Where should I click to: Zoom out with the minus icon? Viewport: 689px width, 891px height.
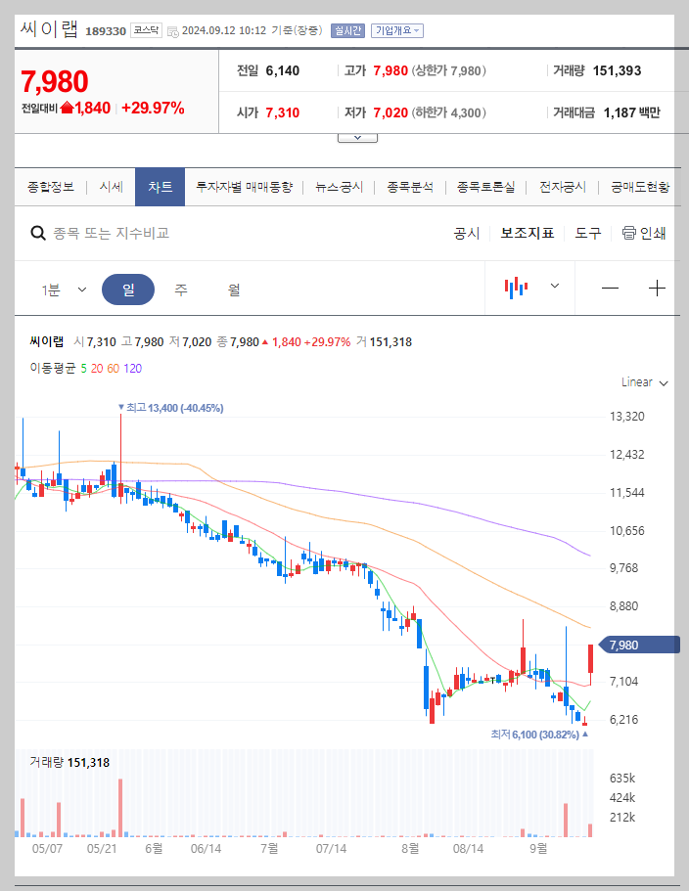[x=610, y=288]
